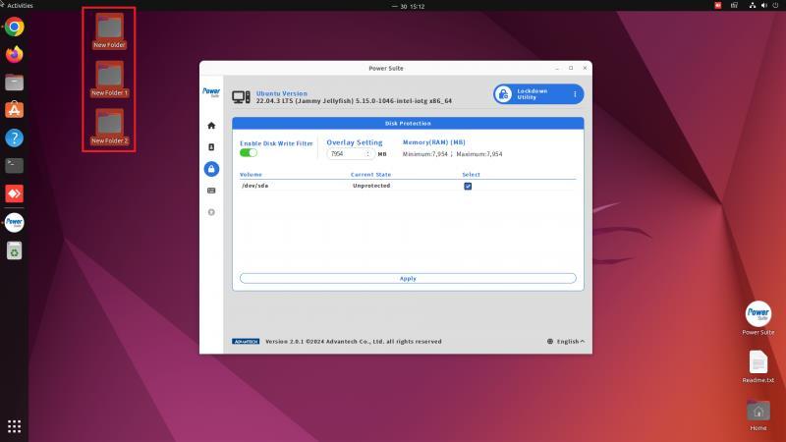This screenshot has width=786, height=442.
Task: Click the Overlay Setting MB input field
Action: pyautogui.click(x=350, y=154)
